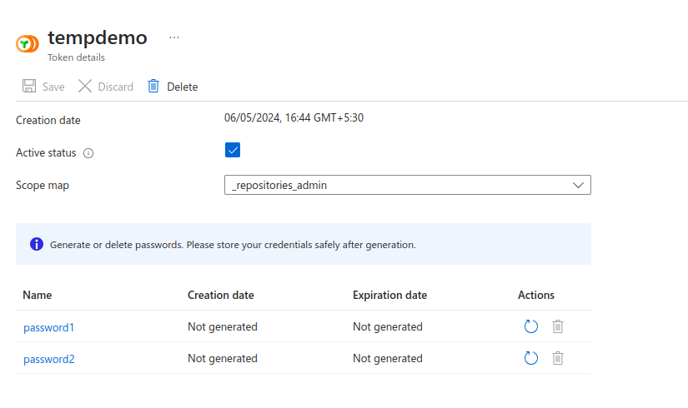Open the password1 link
The width and height of the screenshot is (688, 408).
pyautogui.click(x=48, y=327)
